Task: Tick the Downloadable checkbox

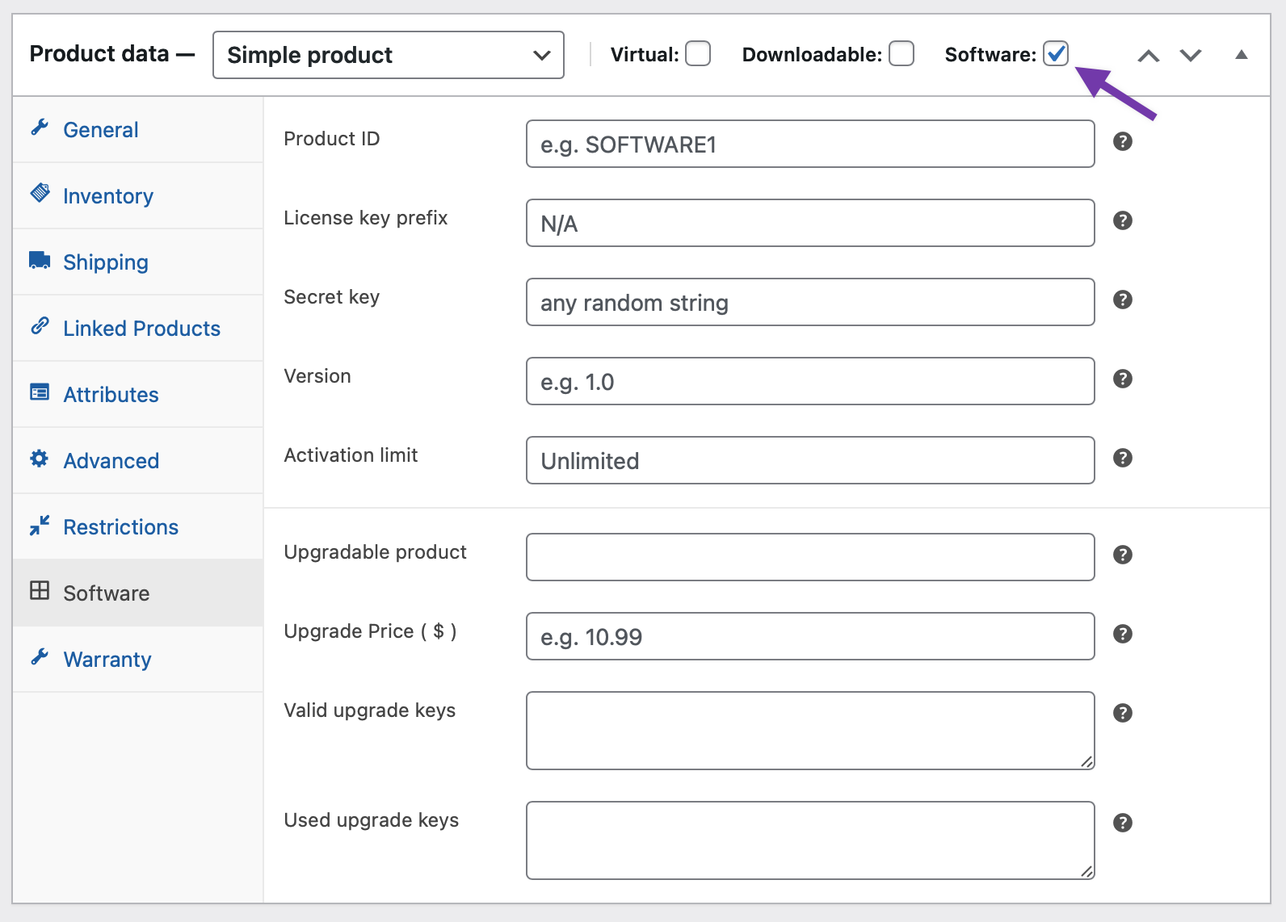Action: pos(901,54)
